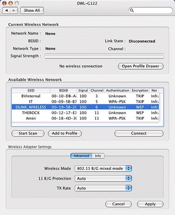The width and height of the screenshot is (175, 215).
Task: Click No wireless connection status text
Action: click(81, 66)
